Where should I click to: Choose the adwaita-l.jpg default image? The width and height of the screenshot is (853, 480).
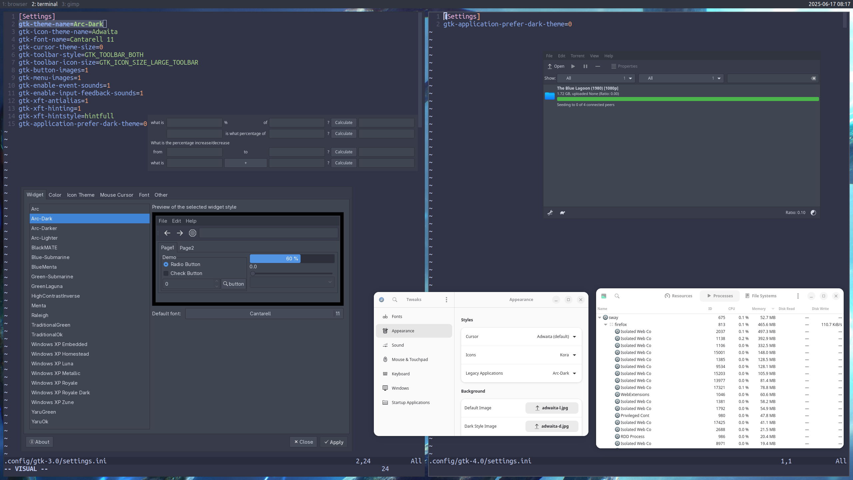(552, 408)
